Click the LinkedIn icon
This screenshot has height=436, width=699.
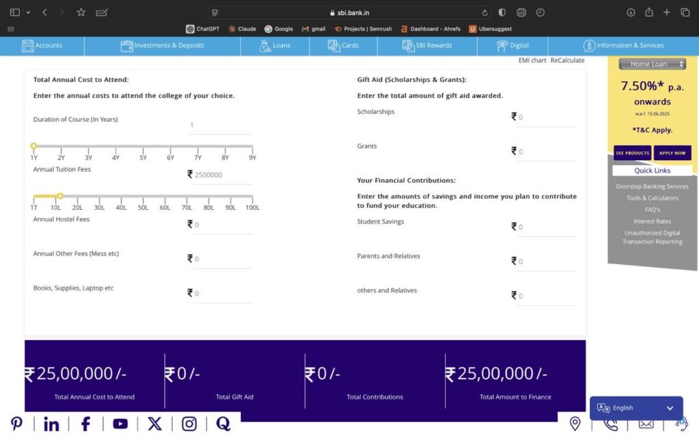51,423
